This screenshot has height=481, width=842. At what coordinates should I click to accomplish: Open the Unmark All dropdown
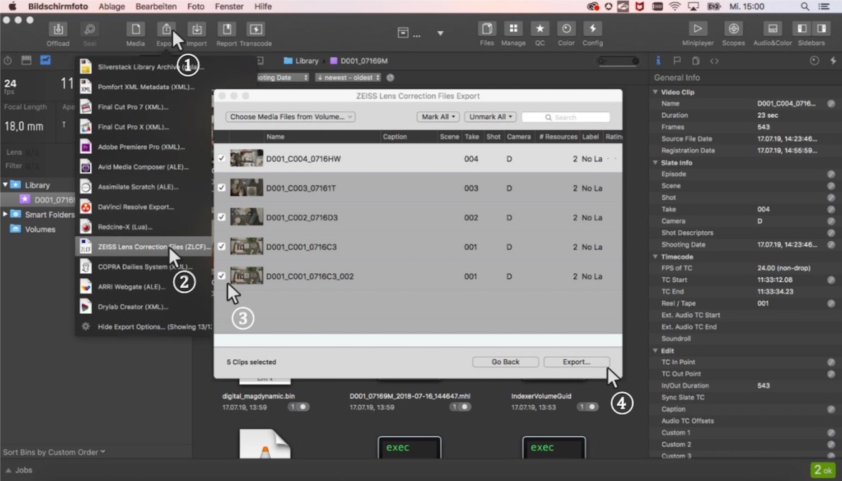[490, 117]
